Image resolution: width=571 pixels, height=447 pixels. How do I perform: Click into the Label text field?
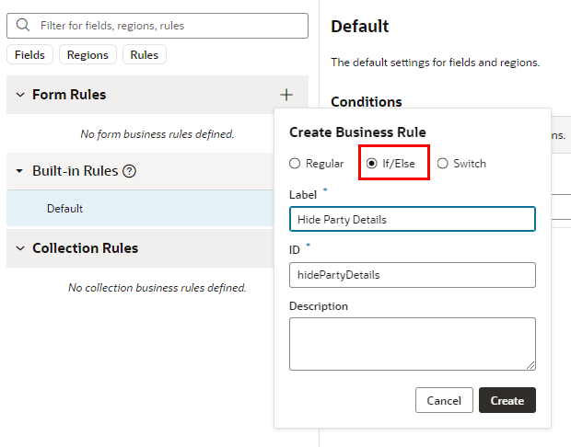(x=412, y=219)
